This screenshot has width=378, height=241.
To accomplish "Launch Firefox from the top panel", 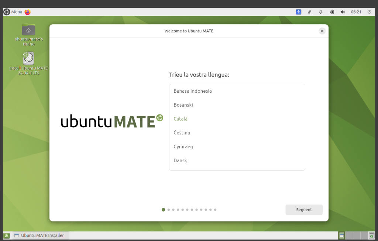I will pyautogui.click(x=28, y=12).
